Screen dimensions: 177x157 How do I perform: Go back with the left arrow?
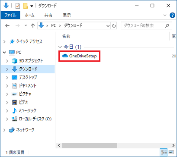(7, 26)
